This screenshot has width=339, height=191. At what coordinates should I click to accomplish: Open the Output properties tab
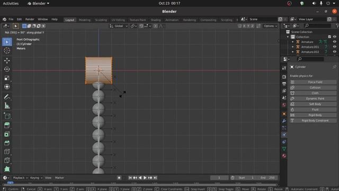[284, 84]
